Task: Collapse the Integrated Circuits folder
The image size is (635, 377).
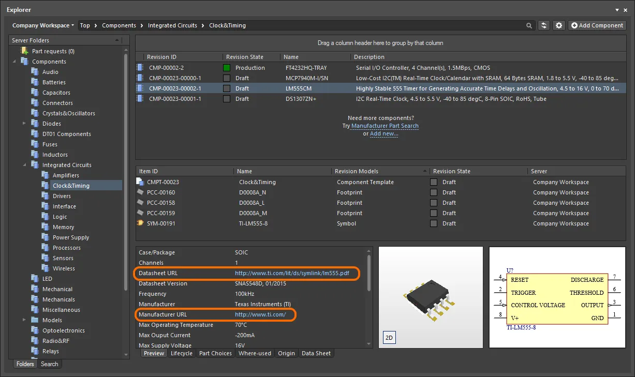Action: 24,165
